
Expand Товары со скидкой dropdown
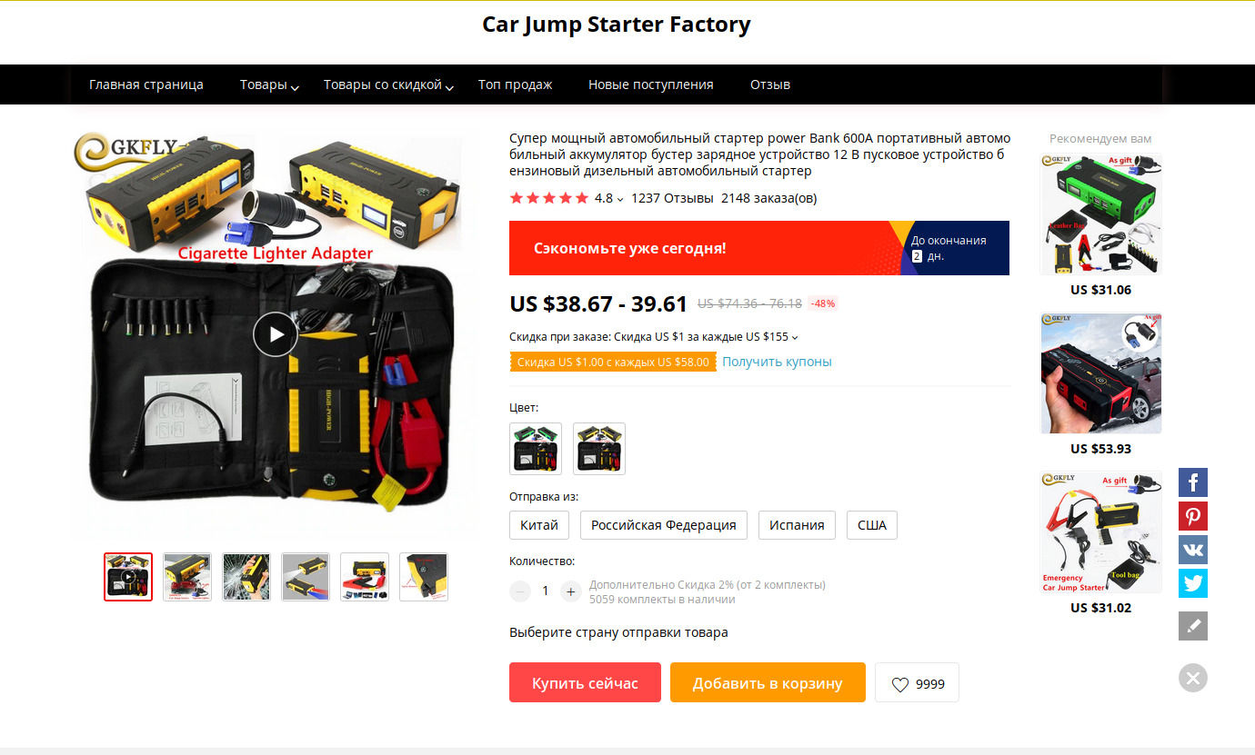[388, 84]
